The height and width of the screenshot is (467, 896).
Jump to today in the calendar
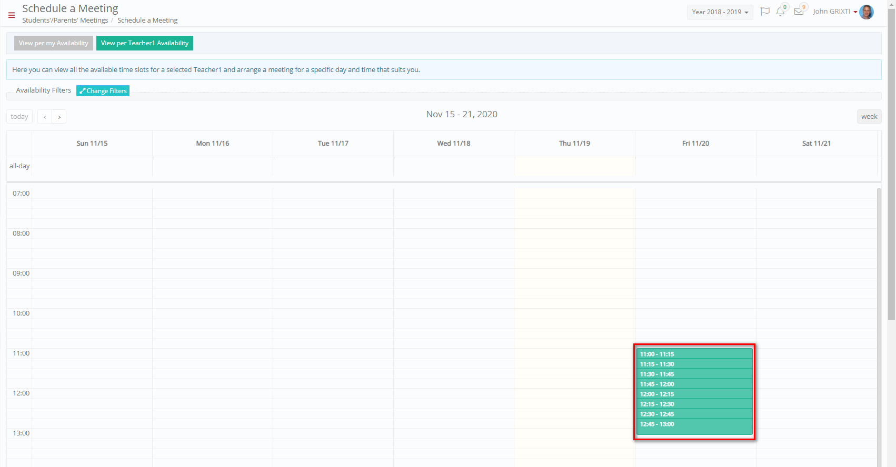(x=19, y=117)
